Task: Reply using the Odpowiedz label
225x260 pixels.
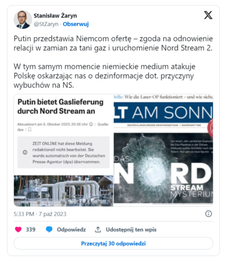Action: click(x=71, y=230)
